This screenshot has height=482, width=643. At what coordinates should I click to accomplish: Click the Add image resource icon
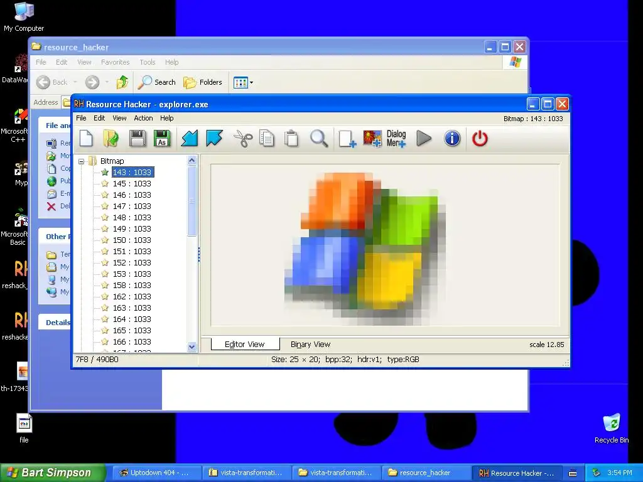372,139
